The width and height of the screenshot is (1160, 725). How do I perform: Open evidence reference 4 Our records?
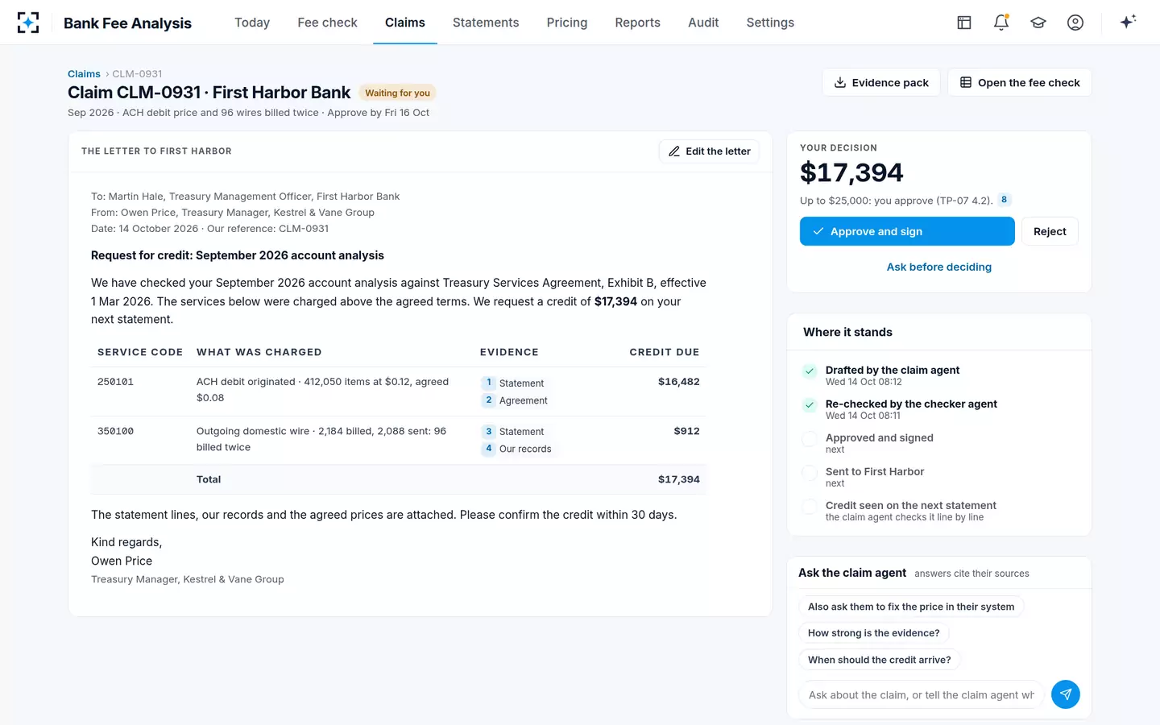tap(517, 449)
